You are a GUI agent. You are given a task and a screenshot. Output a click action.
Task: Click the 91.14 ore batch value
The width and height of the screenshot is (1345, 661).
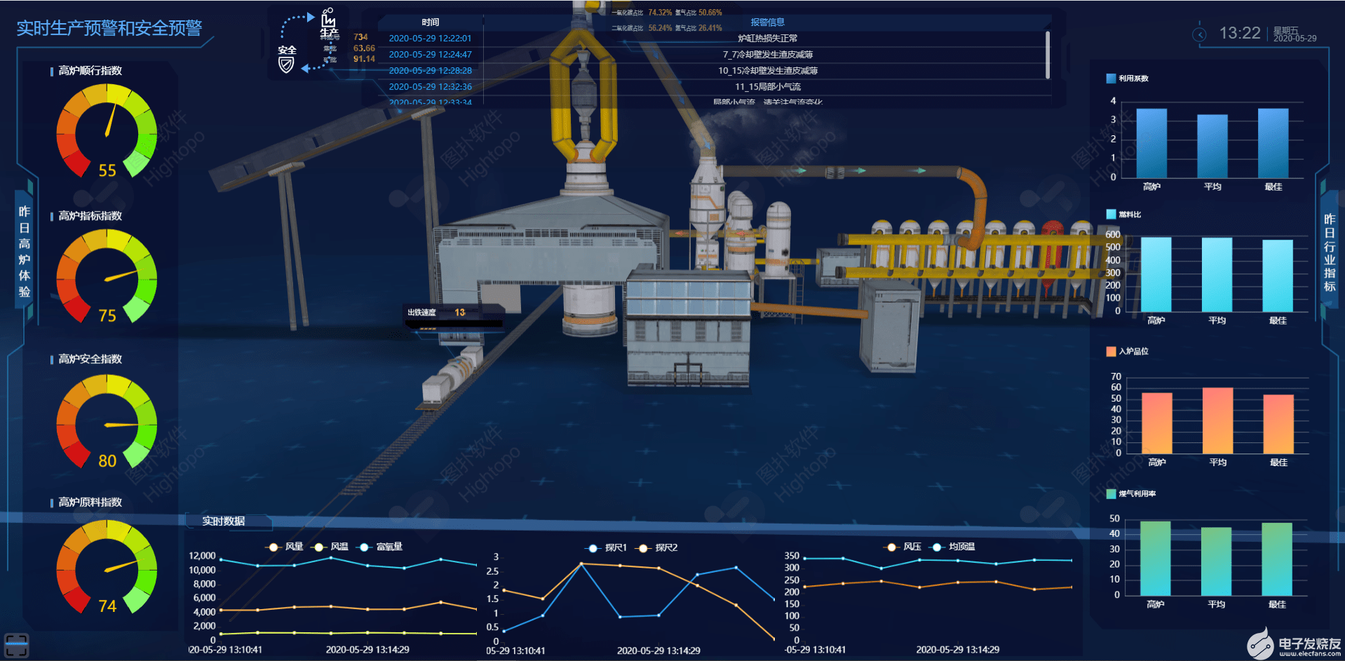click(364, 59)
